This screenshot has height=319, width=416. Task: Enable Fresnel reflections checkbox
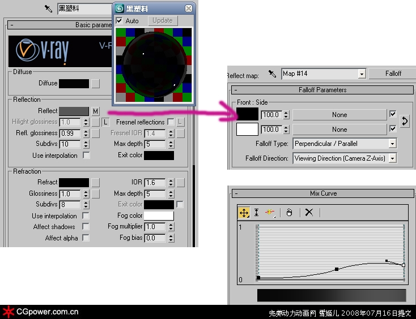[171, 122]
